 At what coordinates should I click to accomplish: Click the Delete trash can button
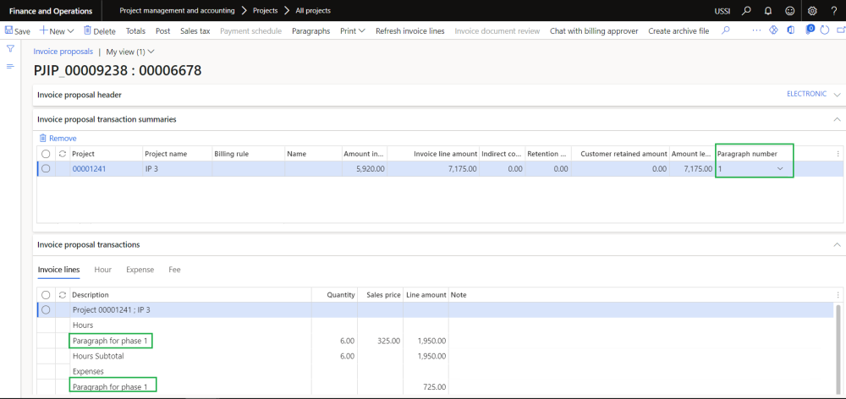pos(99,31)
